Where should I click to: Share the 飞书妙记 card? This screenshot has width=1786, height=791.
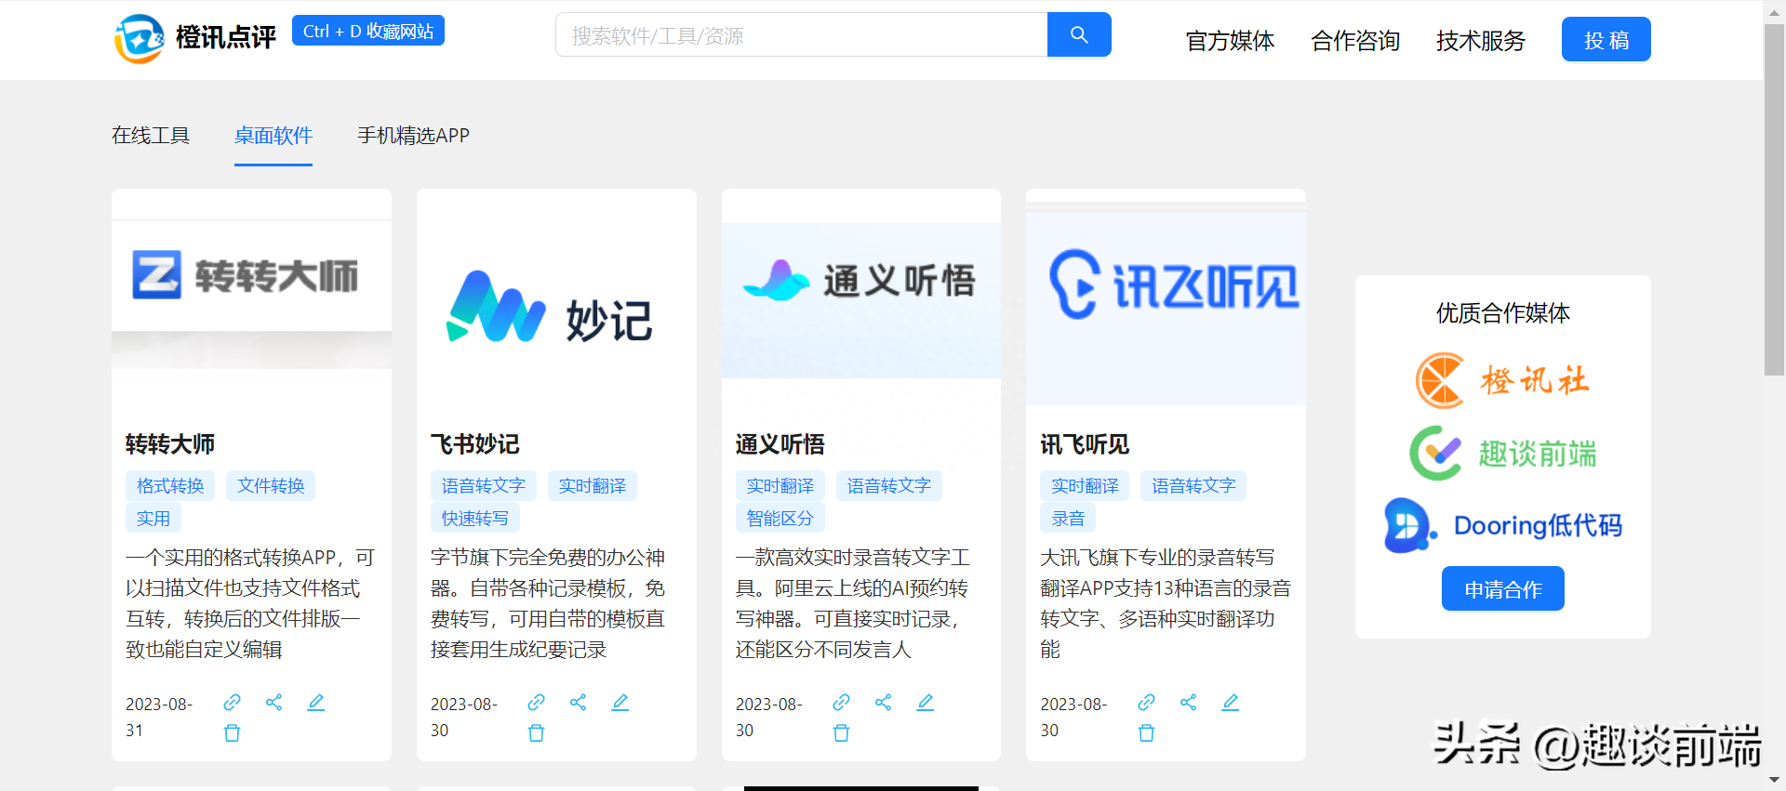[578, 702]
